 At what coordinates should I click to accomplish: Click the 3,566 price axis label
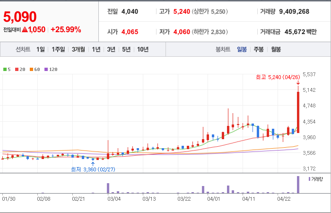tap(309, 153)
